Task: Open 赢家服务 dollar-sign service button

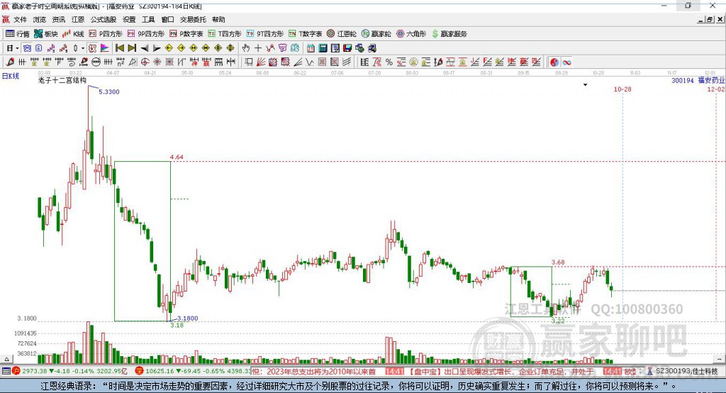Action: [449, 34]
